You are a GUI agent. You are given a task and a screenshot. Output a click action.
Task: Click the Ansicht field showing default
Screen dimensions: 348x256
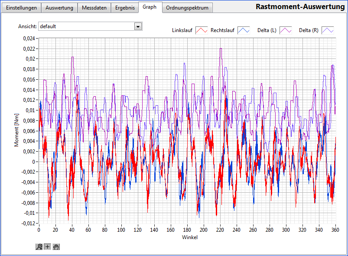point(90,26)
